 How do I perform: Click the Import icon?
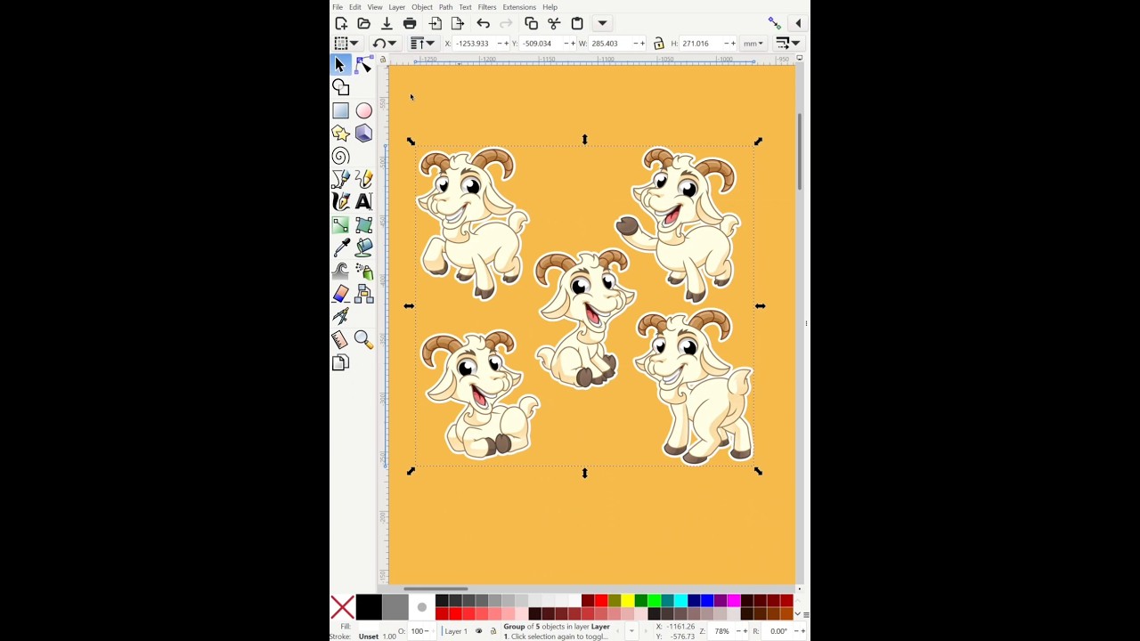(436, 23)
